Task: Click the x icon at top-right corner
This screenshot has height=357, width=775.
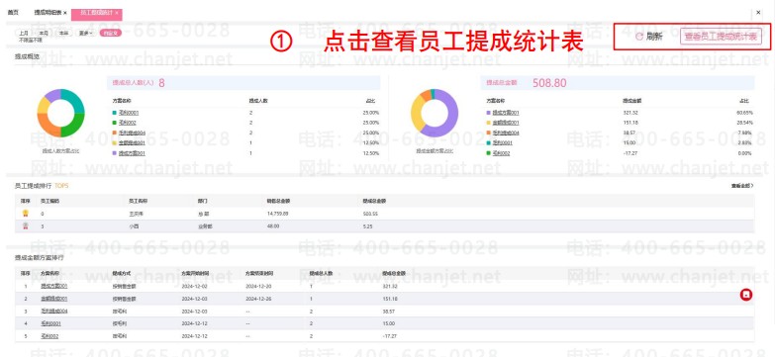Action: point(759,13)
